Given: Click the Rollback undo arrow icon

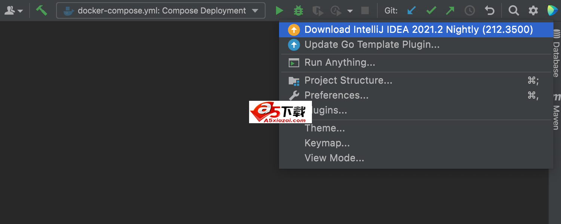Looking at the screenshot, I should (x=489, y=10).
